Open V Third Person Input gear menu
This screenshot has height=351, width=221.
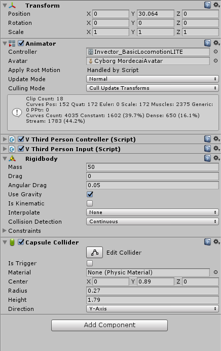pyautogui.click(x=216, y=148)
